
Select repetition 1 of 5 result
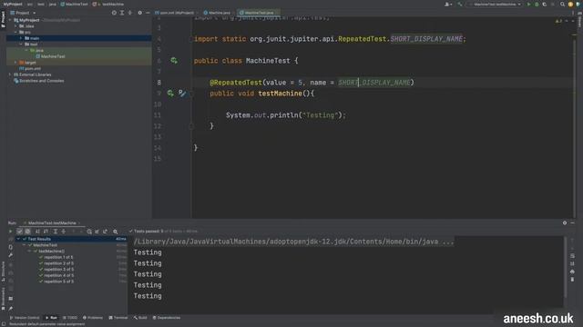tap(58, 257)
